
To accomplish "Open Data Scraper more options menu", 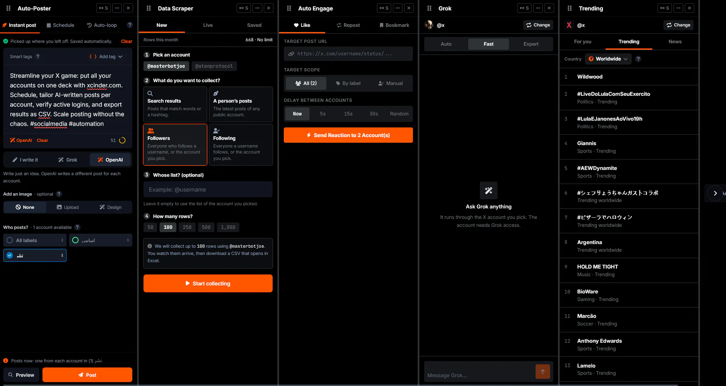I will point(257,8).
